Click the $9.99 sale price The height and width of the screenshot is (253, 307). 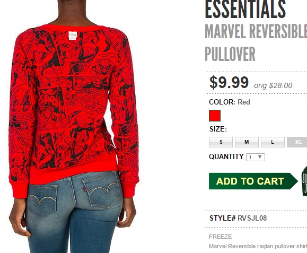(x=229, y=82)
